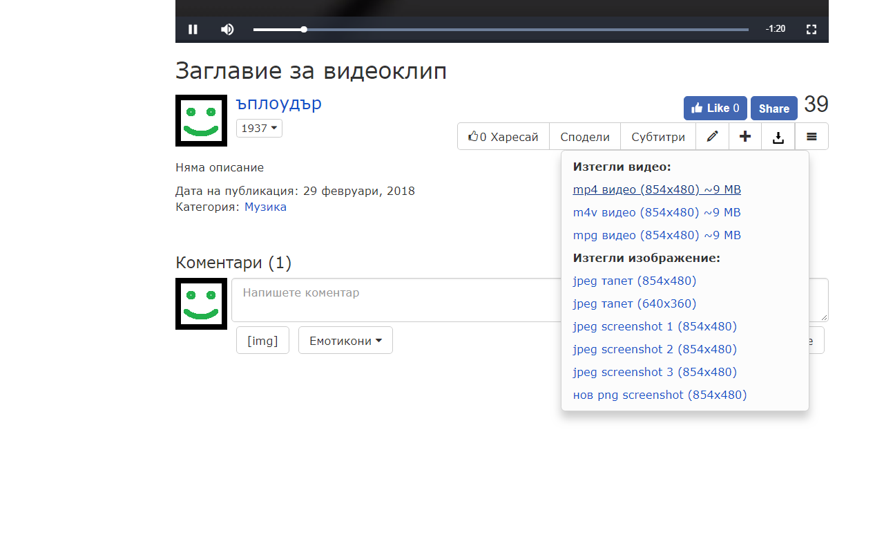The image size is (884, 553).
Task: Open the hamburger options icon
Action: pos(811,136)
